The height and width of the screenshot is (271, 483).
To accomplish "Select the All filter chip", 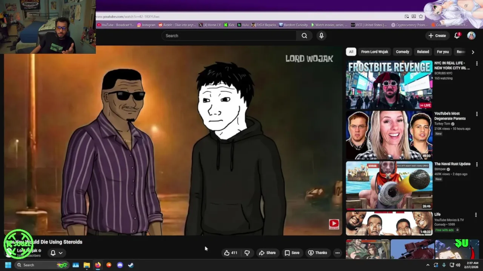I will [x=351, y=52].
